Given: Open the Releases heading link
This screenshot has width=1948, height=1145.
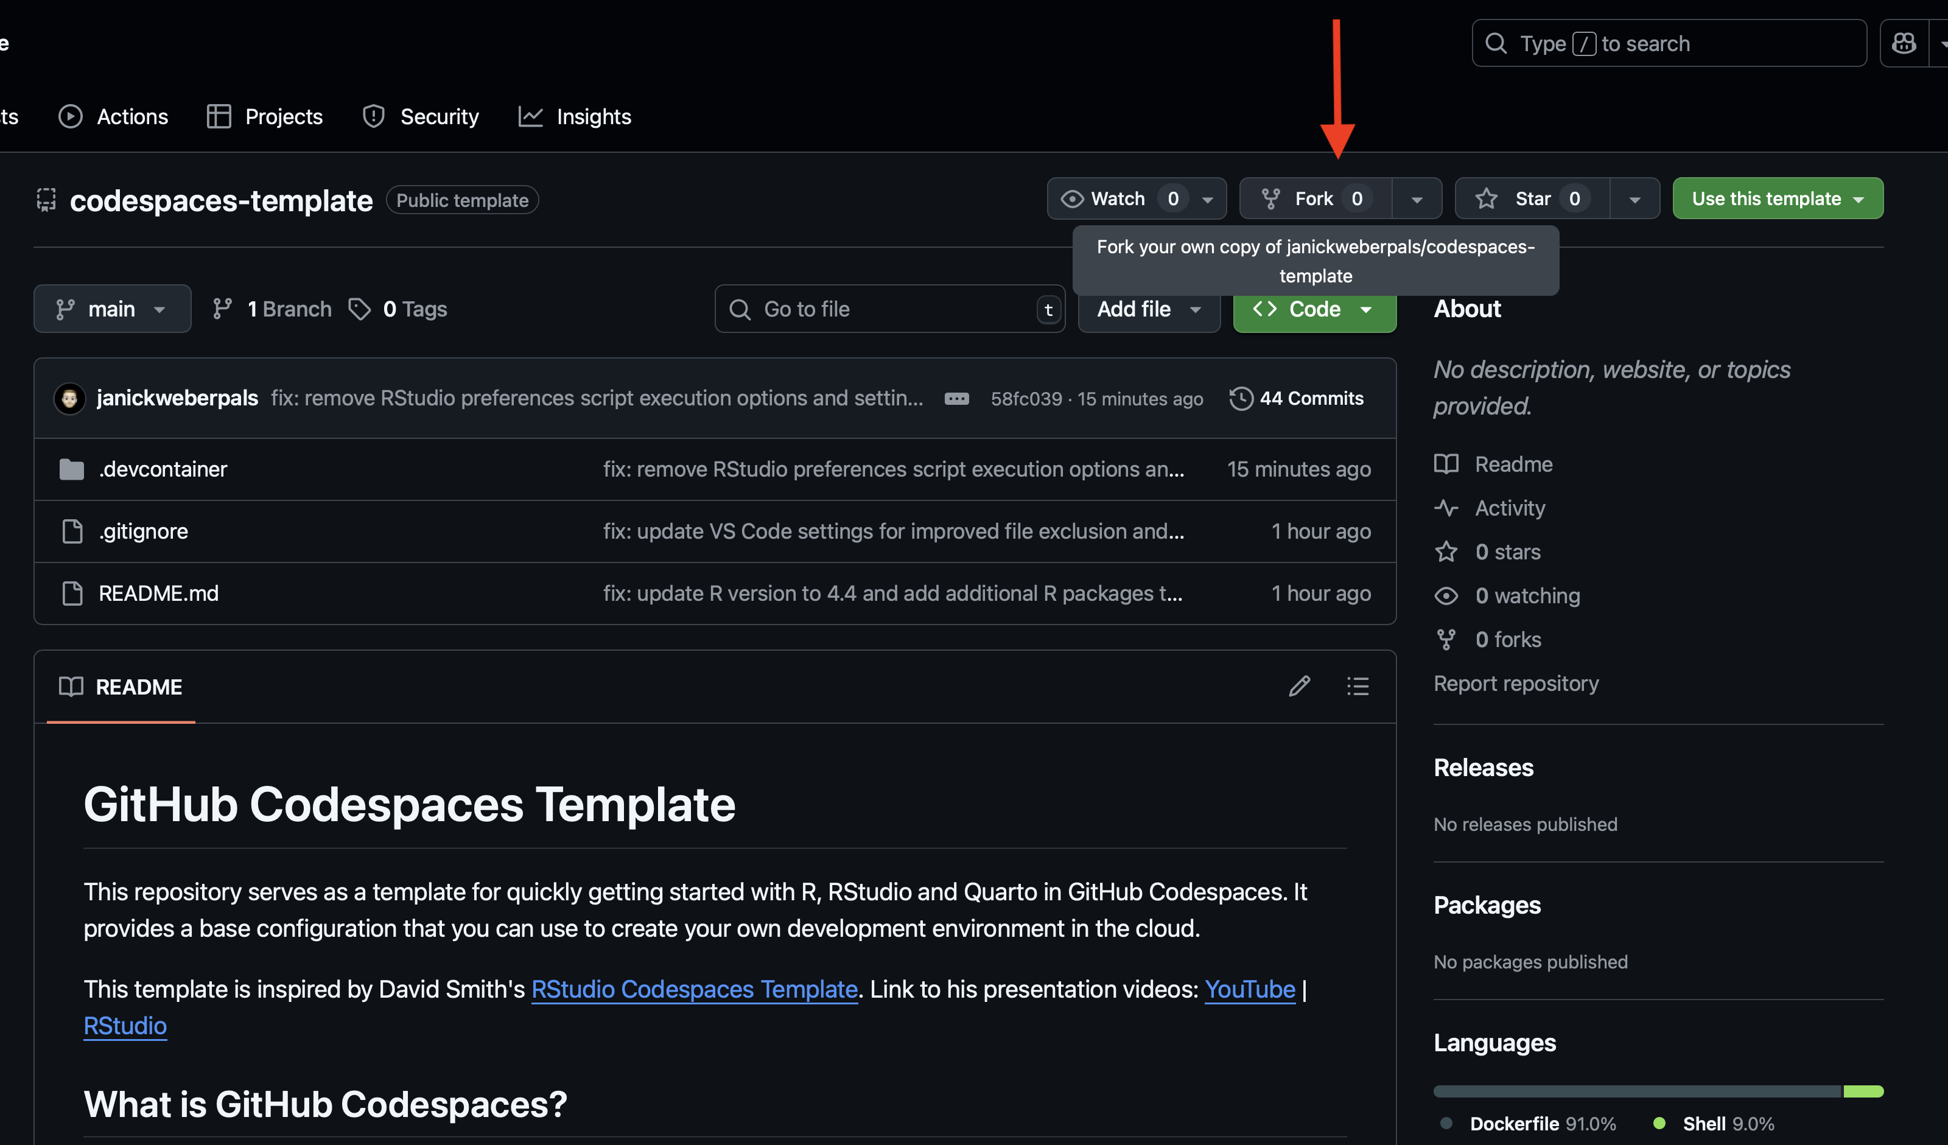Looking at the screenshot, I should (x=1484, y=767).
